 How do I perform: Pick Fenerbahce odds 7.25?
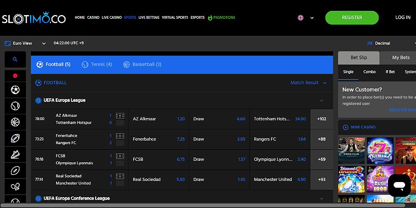pyautogui.click(x=180, y=139)
